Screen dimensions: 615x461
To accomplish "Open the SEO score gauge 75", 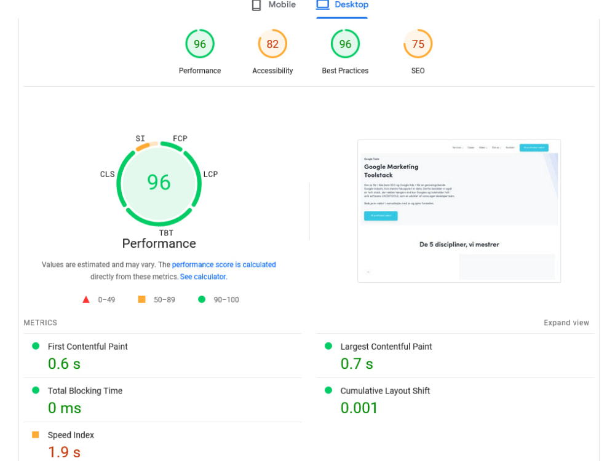I will [418, 44].
